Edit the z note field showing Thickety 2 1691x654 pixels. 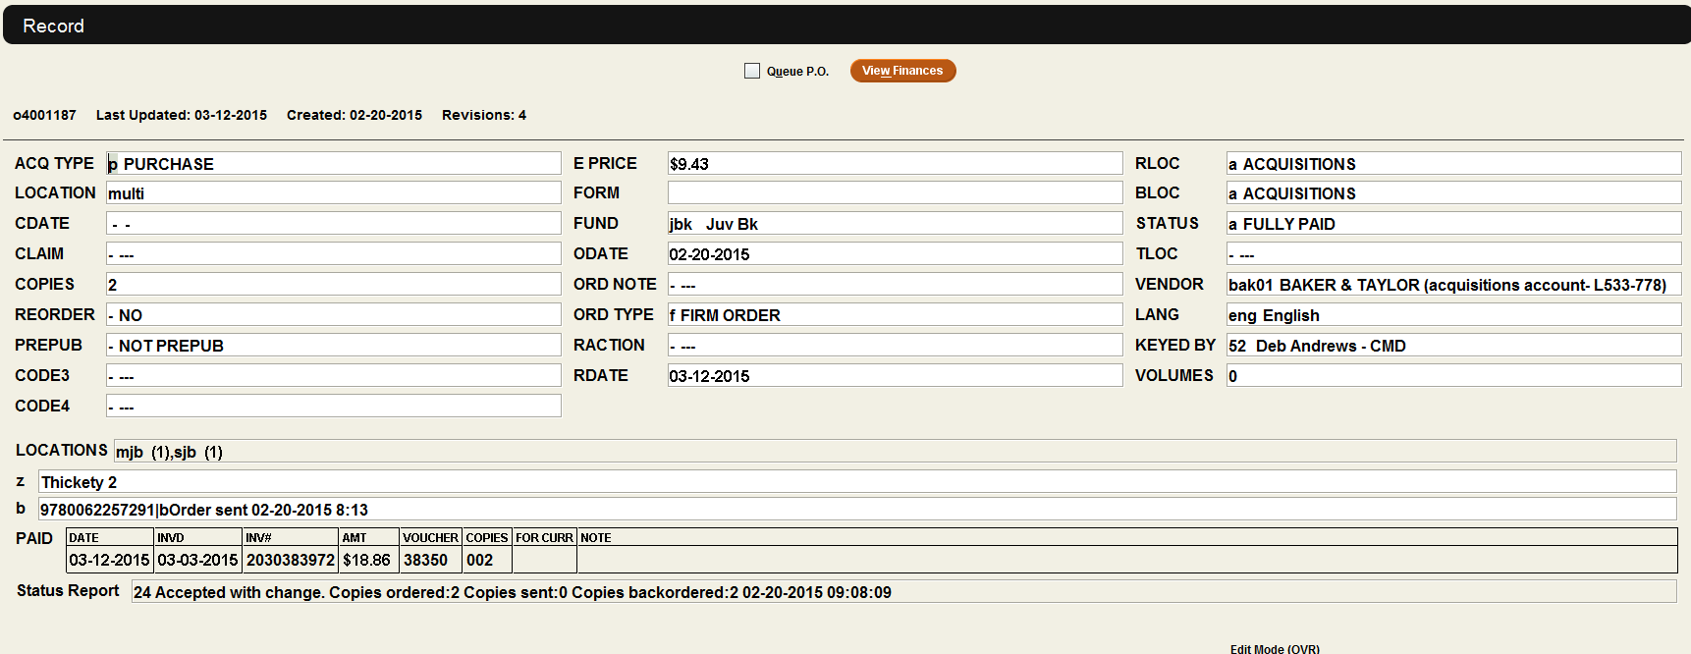tap(857, 481)
